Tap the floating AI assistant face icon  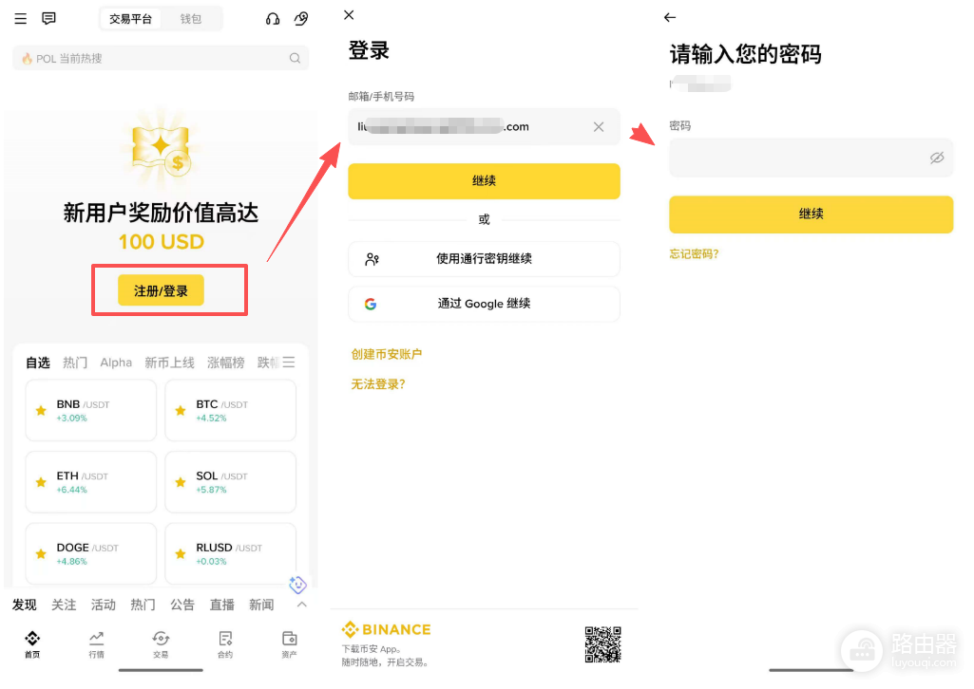coord(297,585)
